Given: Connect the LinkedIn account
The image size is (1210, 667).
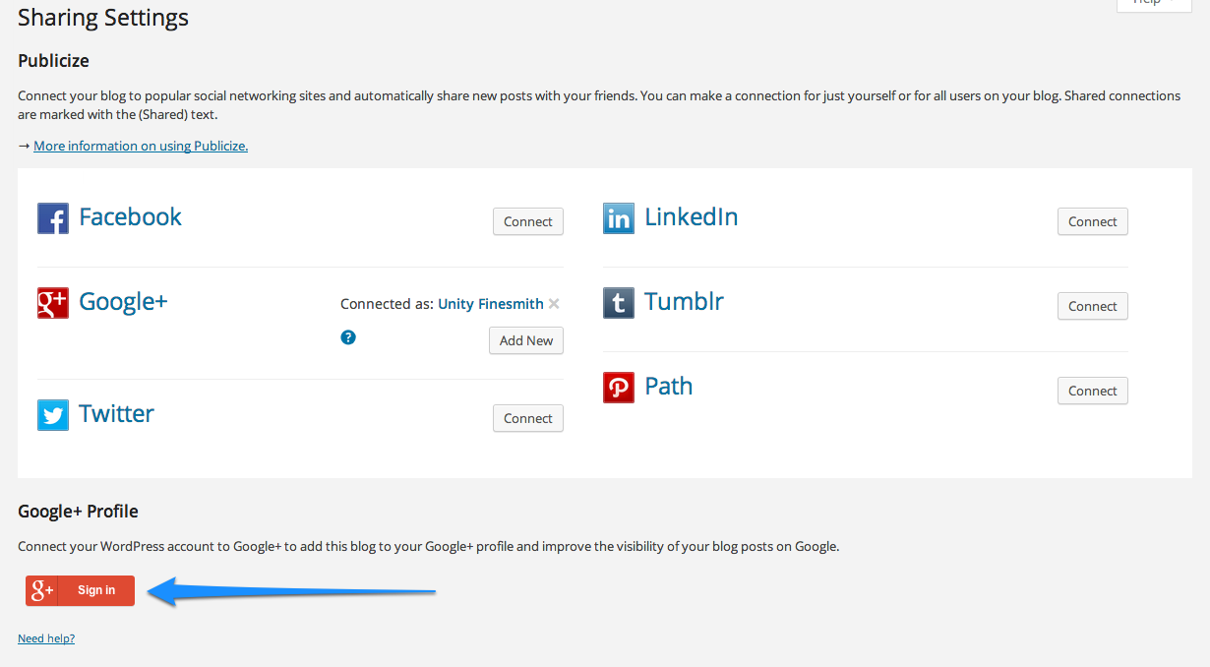Looking at the screenshot, I should click(x=1093, y=221).
